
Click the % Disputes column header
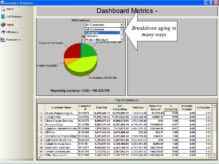203,108
